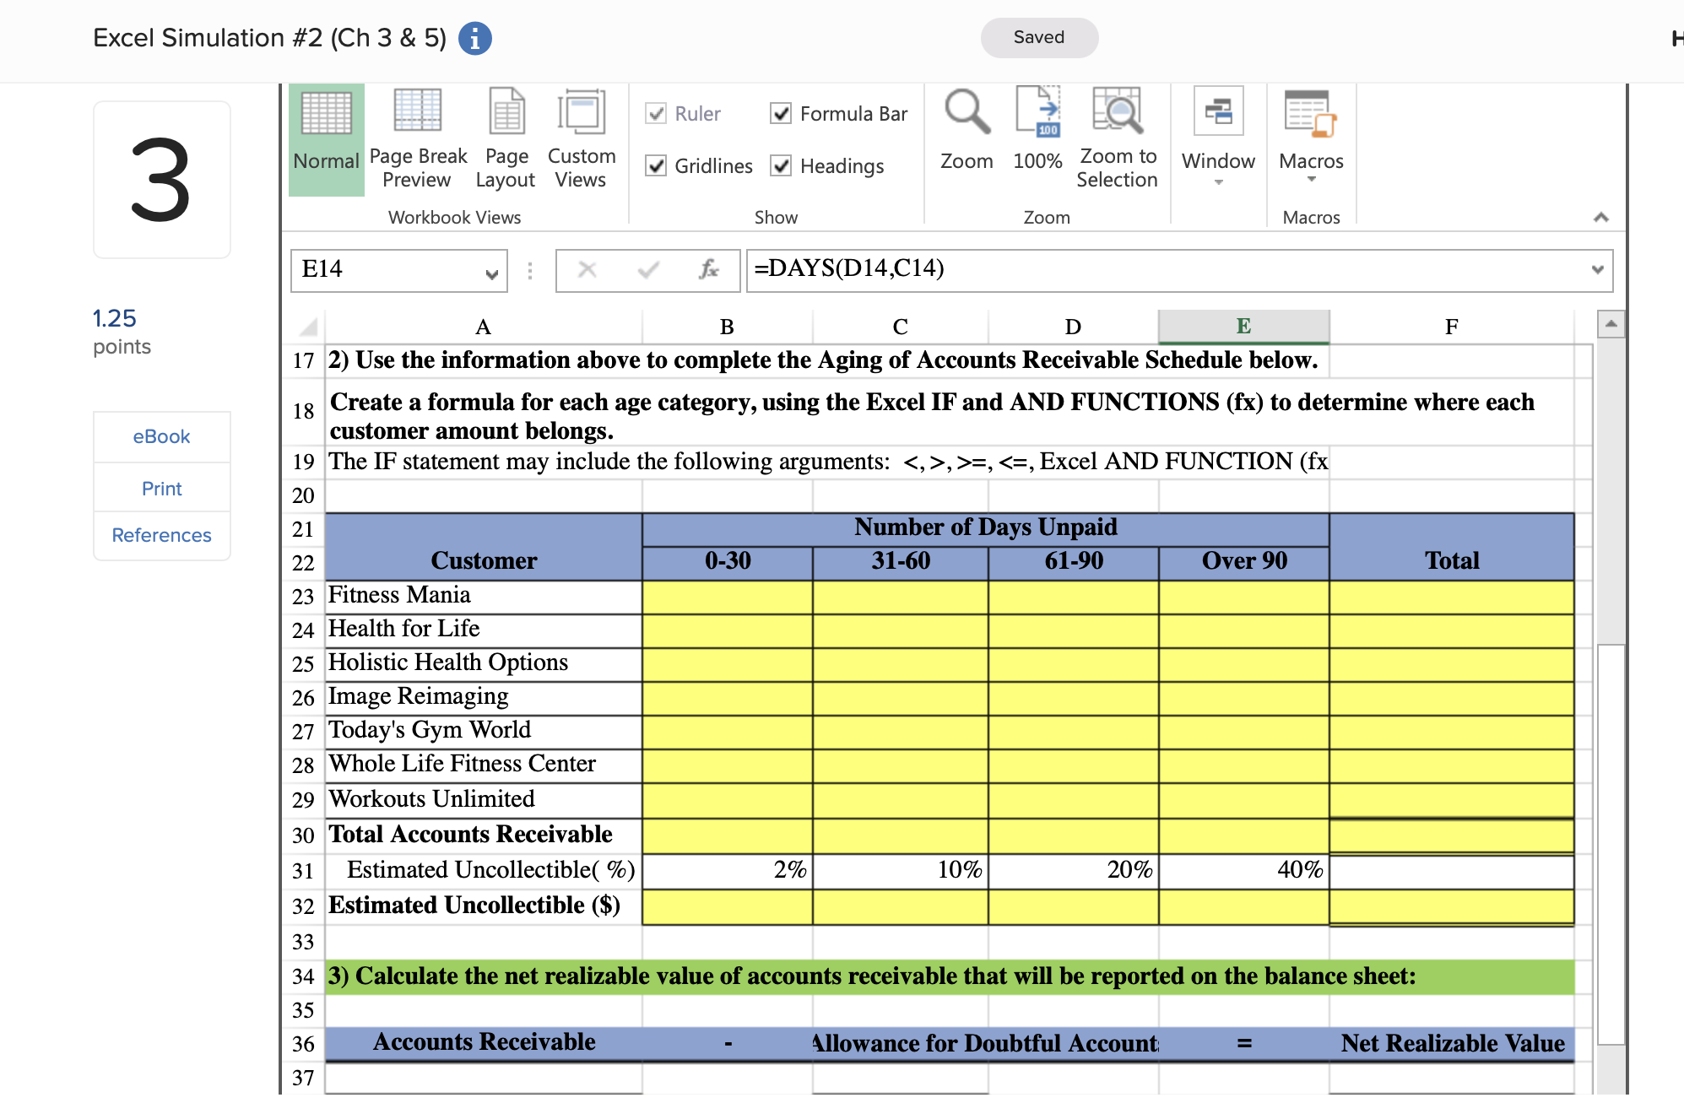The width and height of the screenshot is (1684, 1103).
Task: Open the eBook link
Action: coord(161,436)
